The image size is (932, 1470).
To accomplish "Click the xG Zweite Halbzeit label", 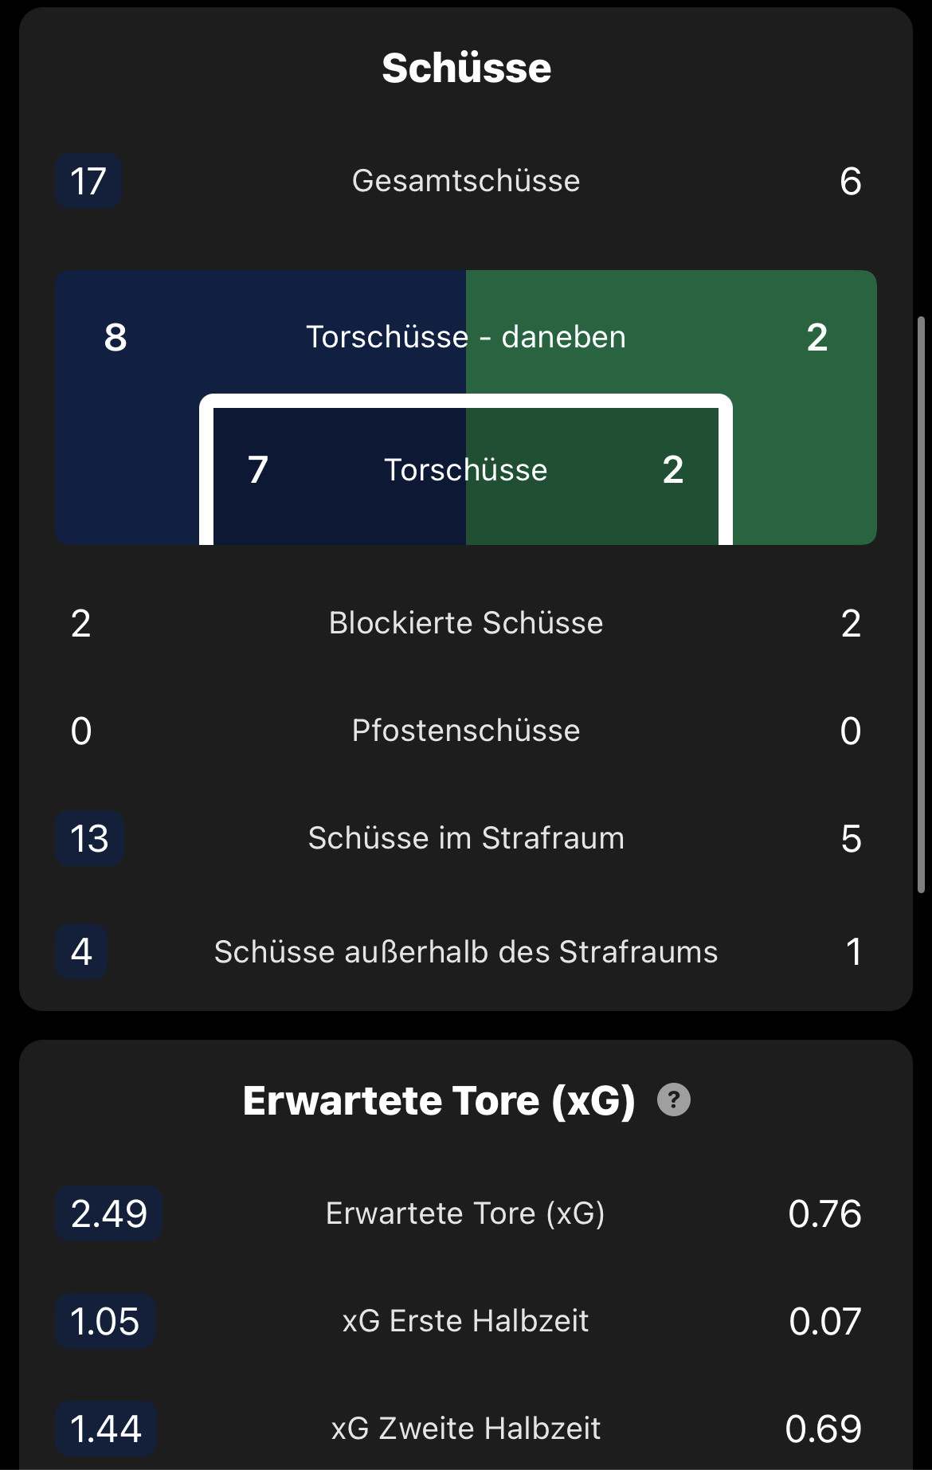I will 466,1429.
